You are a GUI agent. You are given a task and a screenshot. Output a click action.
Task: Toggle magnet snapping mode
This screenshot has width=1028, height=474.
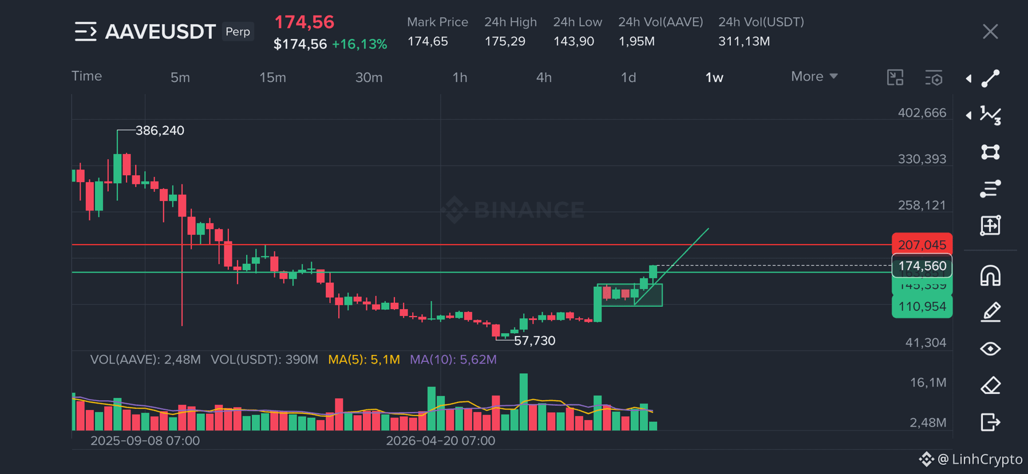pos(991,276)
